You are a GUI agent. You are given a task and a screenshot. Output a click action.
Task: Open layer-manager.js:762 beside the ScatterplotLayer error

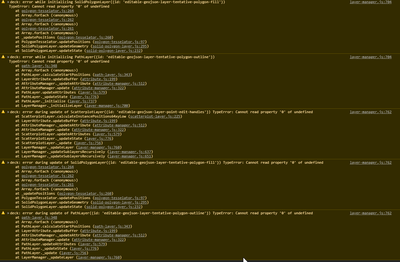coord(370,112)
